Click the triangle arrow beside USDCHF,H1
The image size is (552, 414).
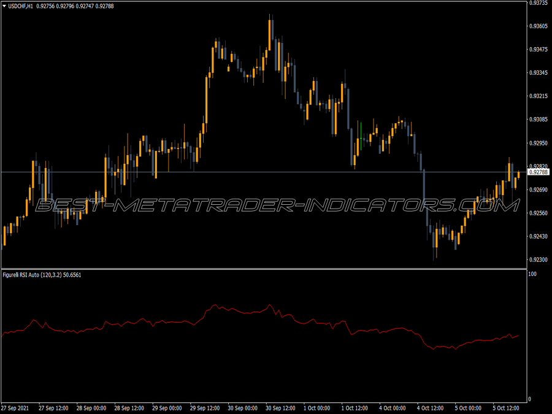tap(4, 6)
